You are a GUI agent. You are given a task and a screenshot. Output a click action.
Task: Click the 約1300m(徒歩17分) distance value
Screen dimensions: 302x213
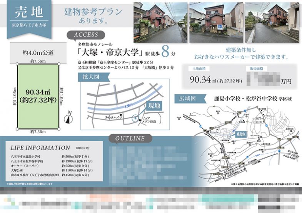[77, 161]
